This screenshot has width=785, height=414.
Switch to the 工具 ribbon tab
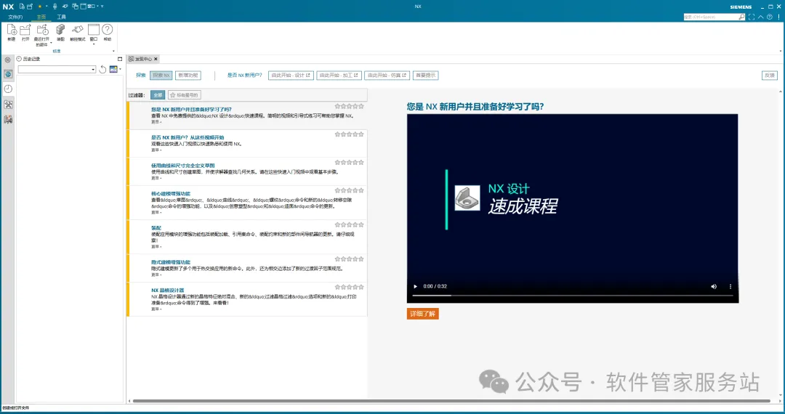tap(61, 17)
